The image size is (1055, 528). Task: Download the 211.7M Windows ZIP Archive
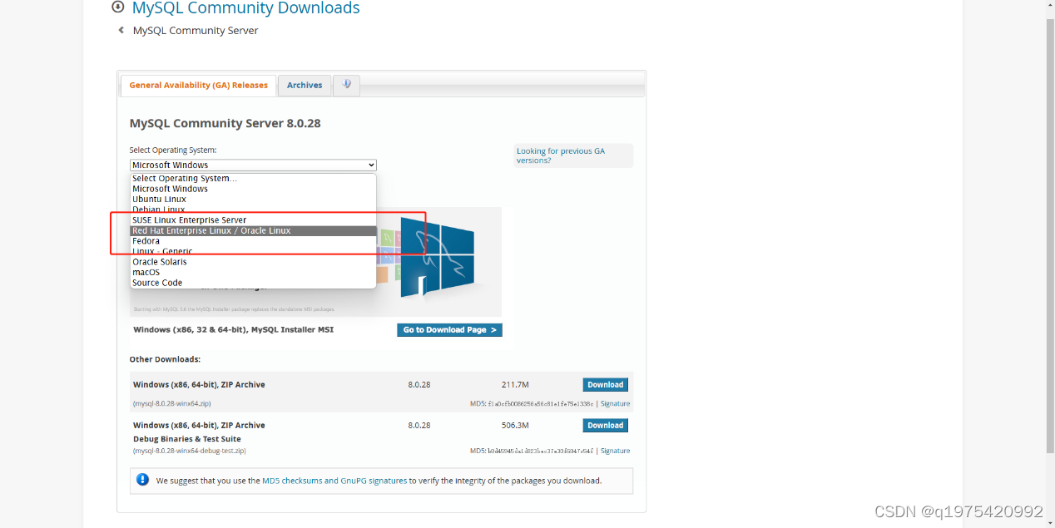coord(605,385)
